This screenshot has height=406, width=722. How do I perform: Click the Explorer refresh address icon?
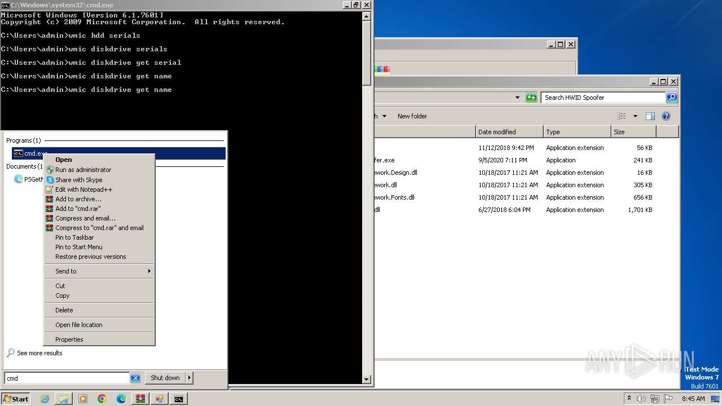(x=531, y=98)
